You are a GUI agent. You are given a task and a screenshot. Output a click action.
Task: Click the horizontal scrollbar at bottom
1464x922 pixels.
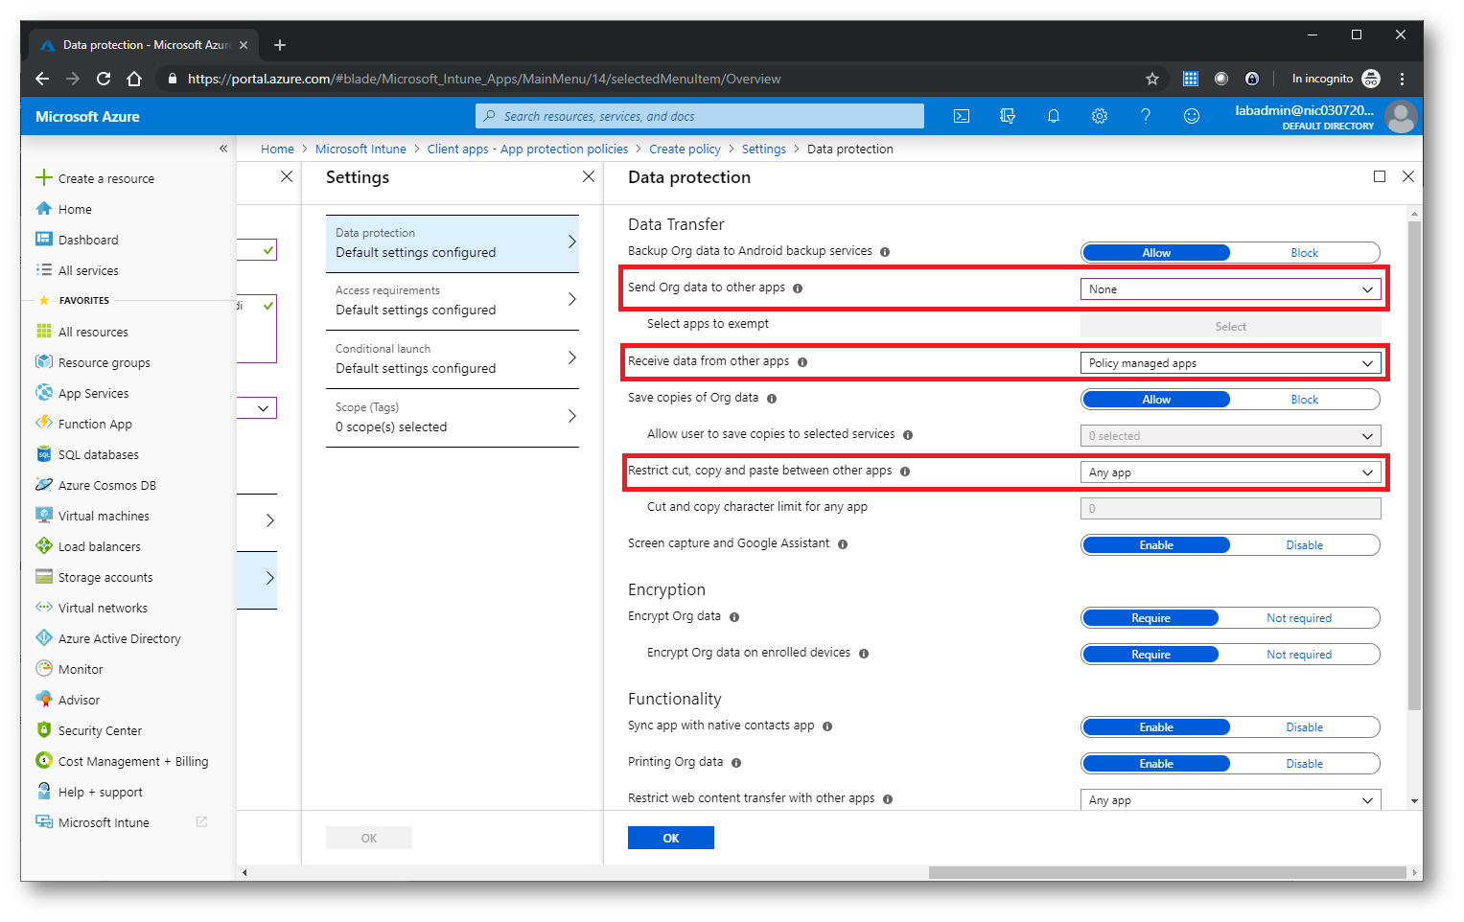pyautogui.click(x=1167, y=872)
